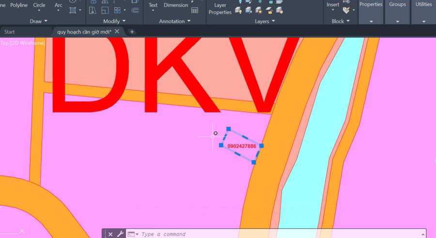The width and height of the screenshot is (436, 238).
Task: Pick the Offset tool icon
Action: pos(135,11)
